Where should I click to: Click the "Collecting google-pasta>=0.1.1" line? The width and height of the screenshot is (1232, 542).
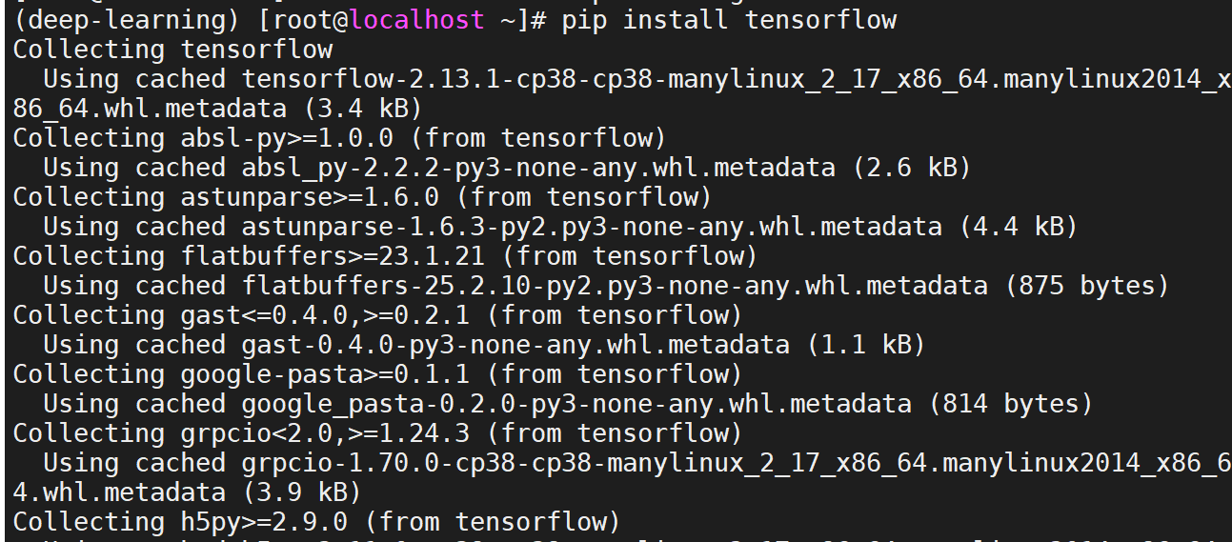point(377,373)
